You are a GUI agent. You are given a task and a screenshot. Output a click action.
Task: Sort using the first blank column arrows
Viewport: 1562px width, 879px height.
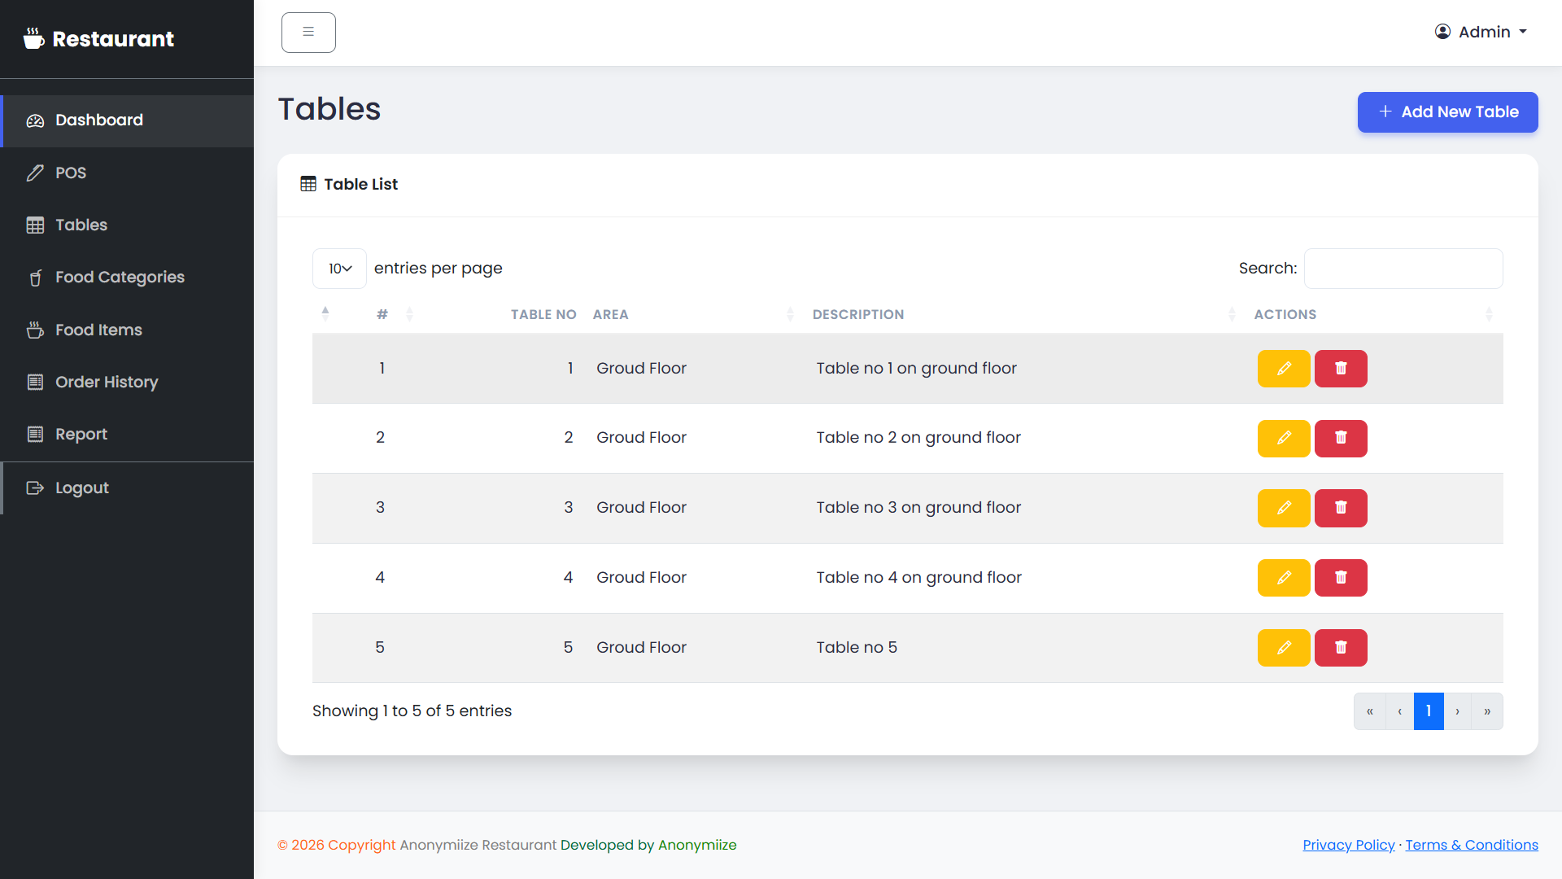[x=325, y=314]
